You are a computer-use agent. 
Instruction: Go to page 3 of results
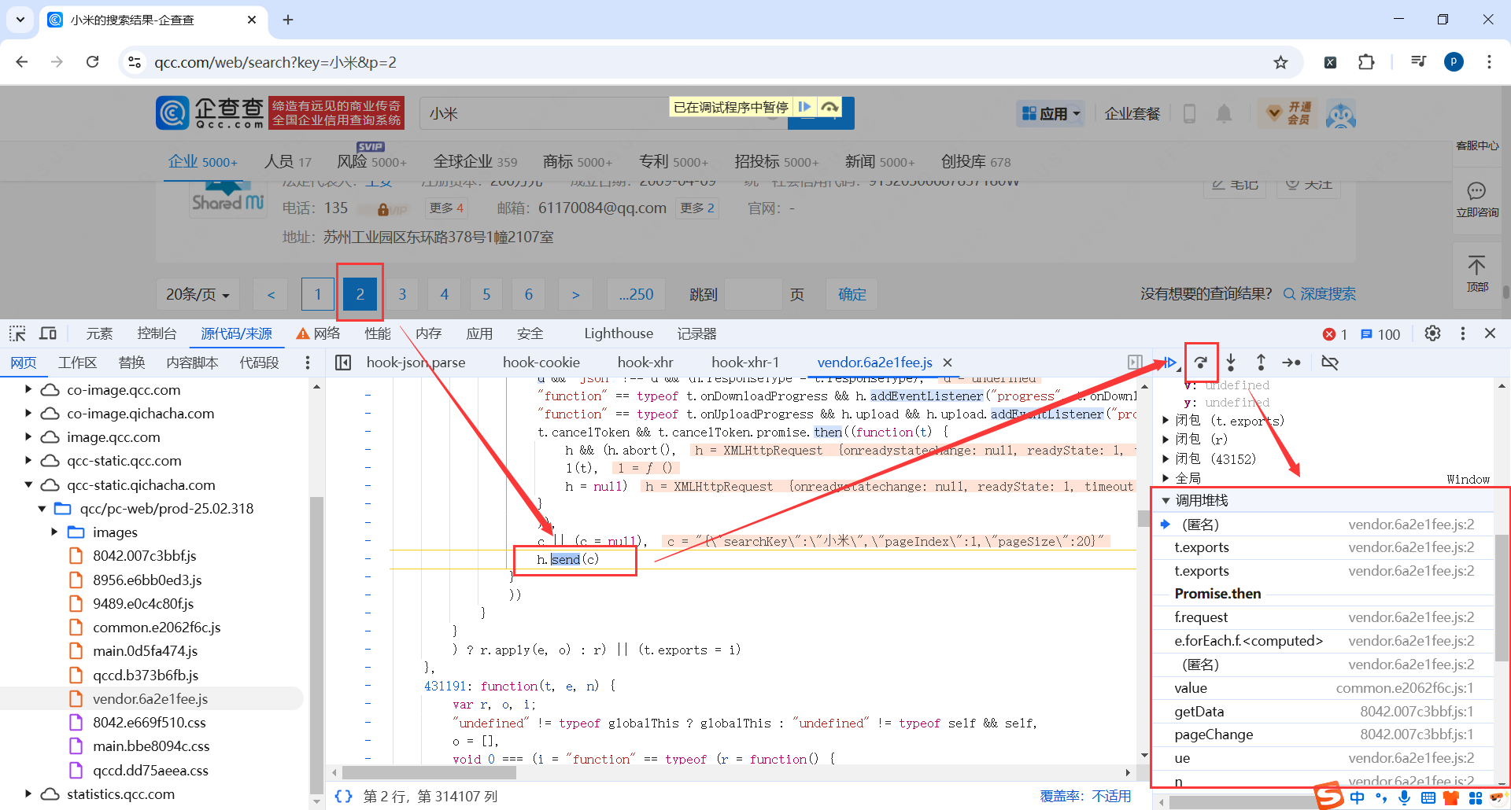[x=402, y=294]
